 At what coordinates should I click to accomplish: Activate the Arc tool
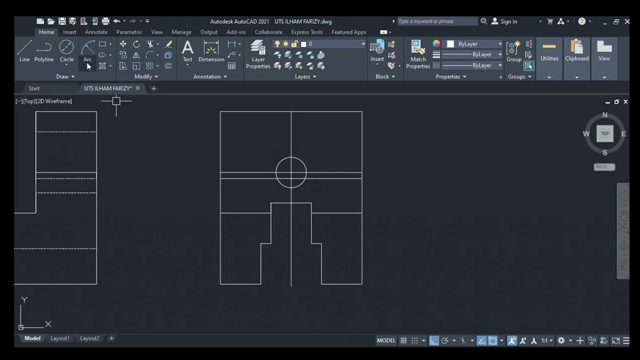click(87, 51)
